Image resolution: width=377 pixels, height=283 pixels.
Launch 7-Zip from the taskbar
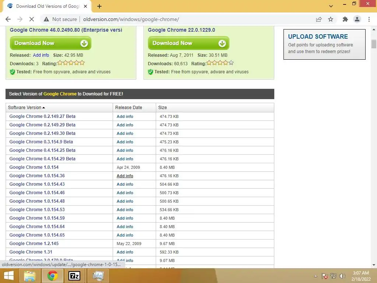point(74,276)
